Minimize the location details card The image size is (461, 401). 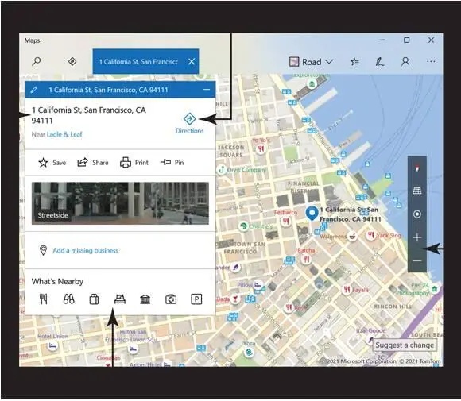[207, 90]
